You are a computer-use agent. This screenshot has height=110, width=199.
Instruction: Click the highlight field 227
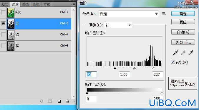click(x=158, y=74)
